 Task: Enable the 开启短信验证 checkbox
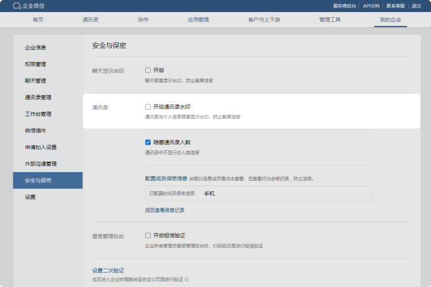(x=148, y=235)
